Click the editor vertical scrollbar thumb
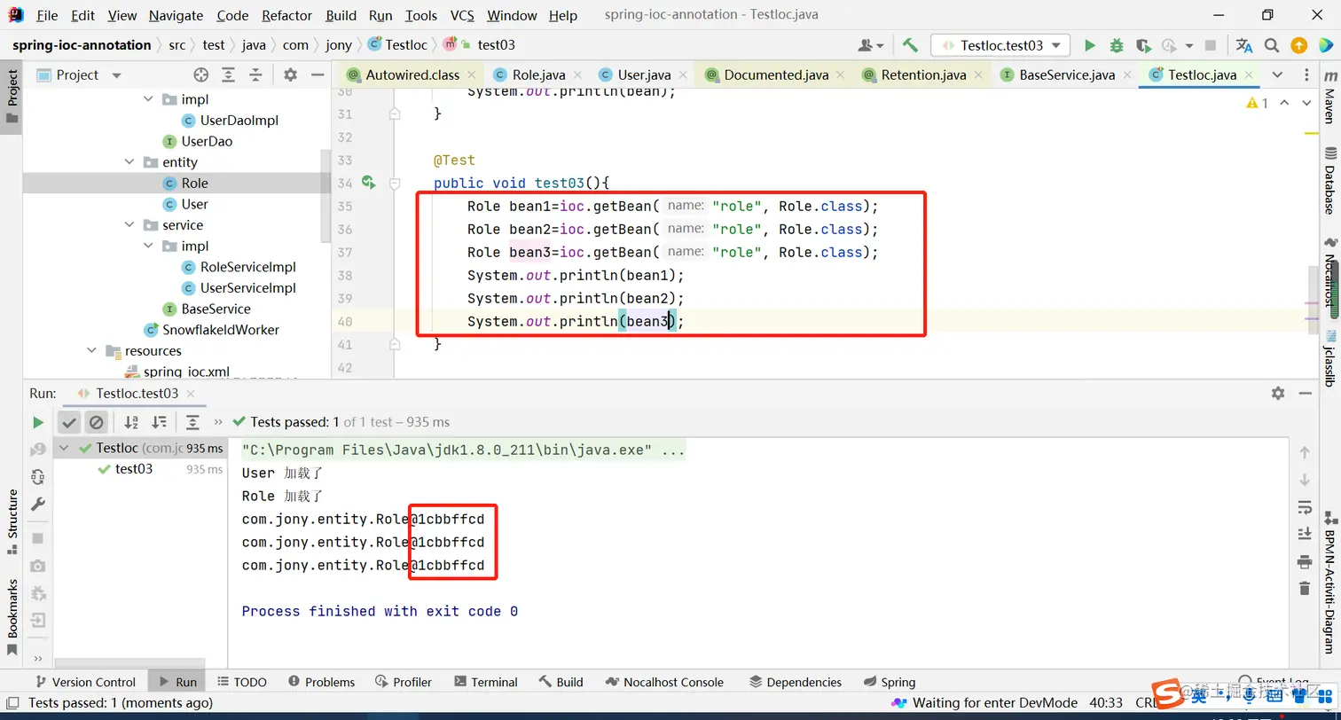This screenshot has width=1341, height=720. tap(1314, 301)
